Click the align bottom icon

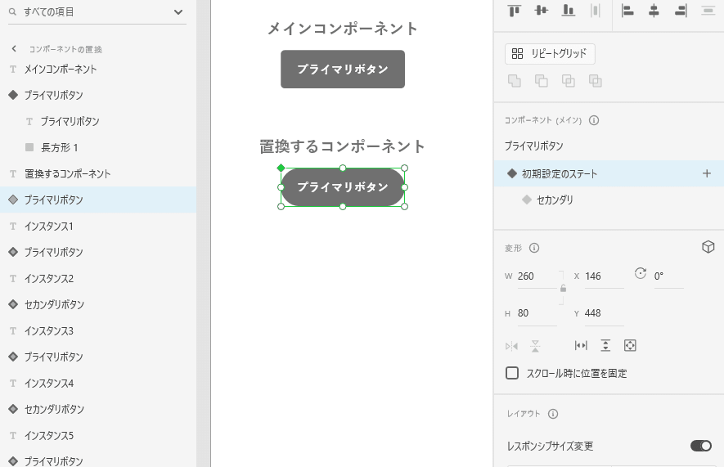(569, 11)
